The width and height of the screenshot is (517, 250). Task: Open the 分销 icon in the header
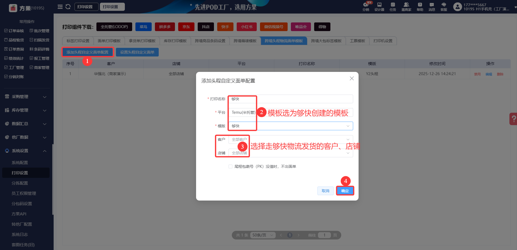pos(366,7)
